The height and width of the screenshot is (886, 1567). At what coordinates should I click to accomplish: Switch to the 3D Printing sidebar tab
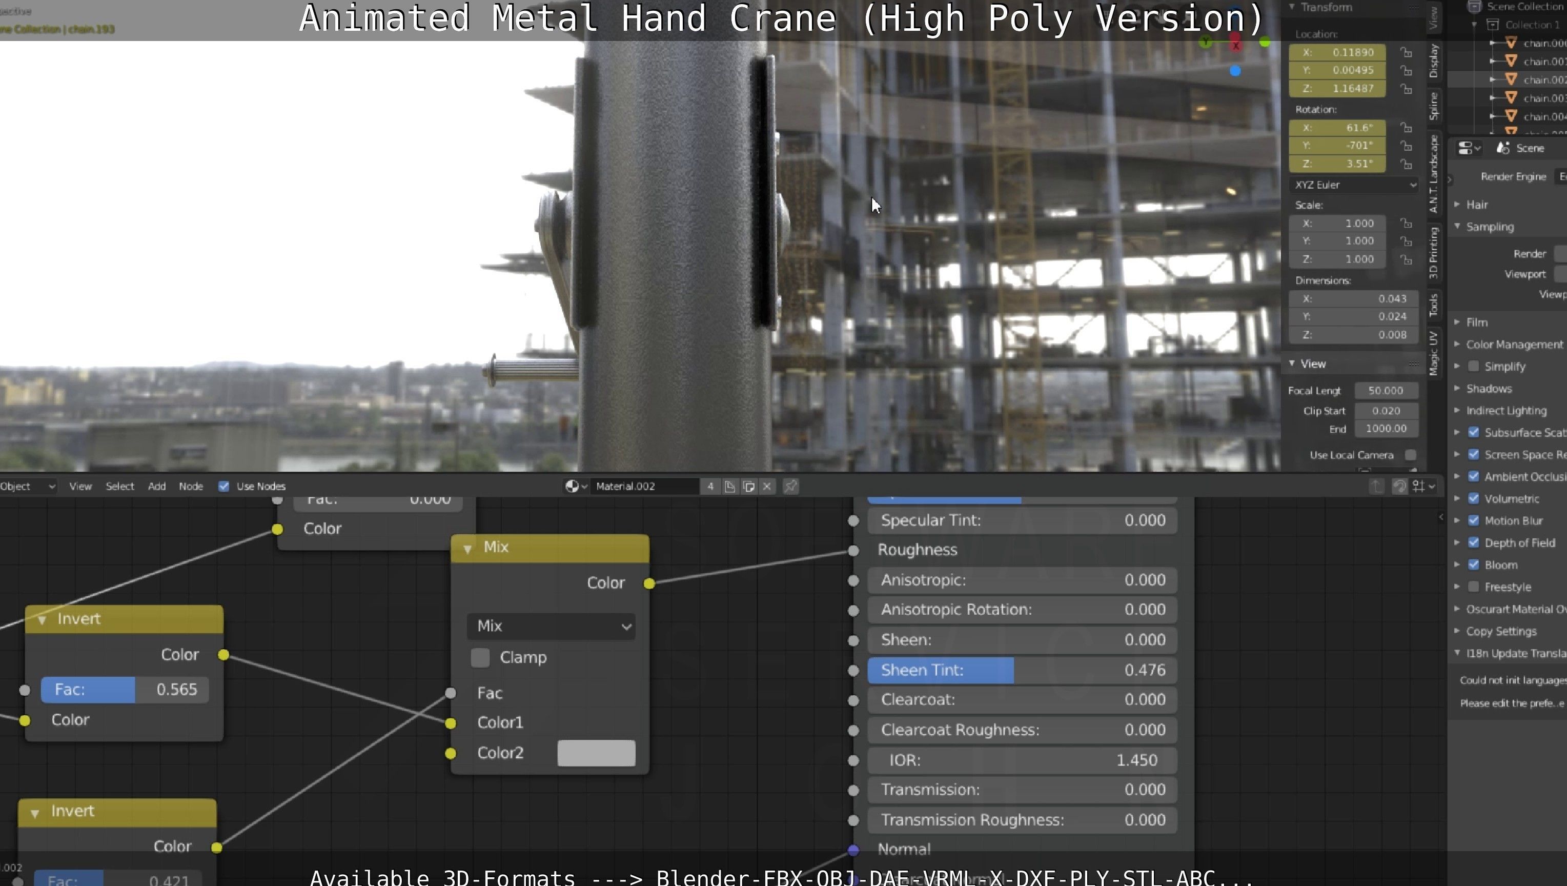tap(1434, 253)
